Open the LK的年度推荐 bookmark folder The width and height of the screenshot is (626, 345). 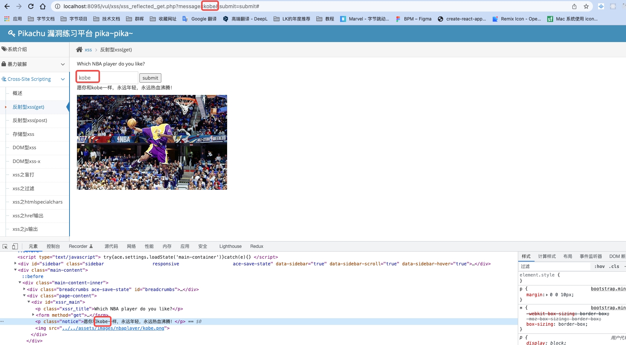pos(292,19)
